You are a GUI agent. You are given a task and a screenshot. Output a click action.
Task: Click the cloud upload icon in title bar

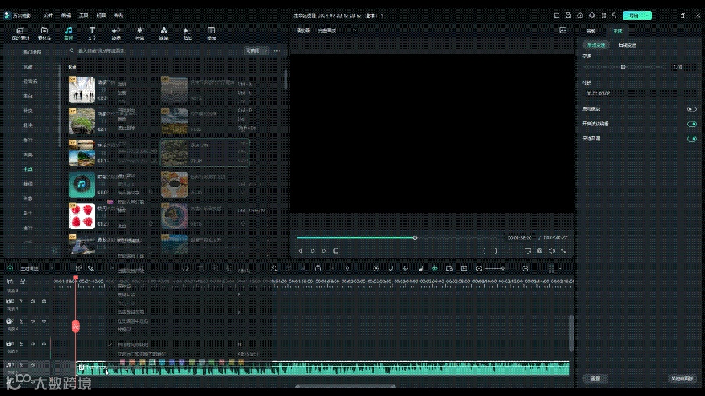pos(580,15)
